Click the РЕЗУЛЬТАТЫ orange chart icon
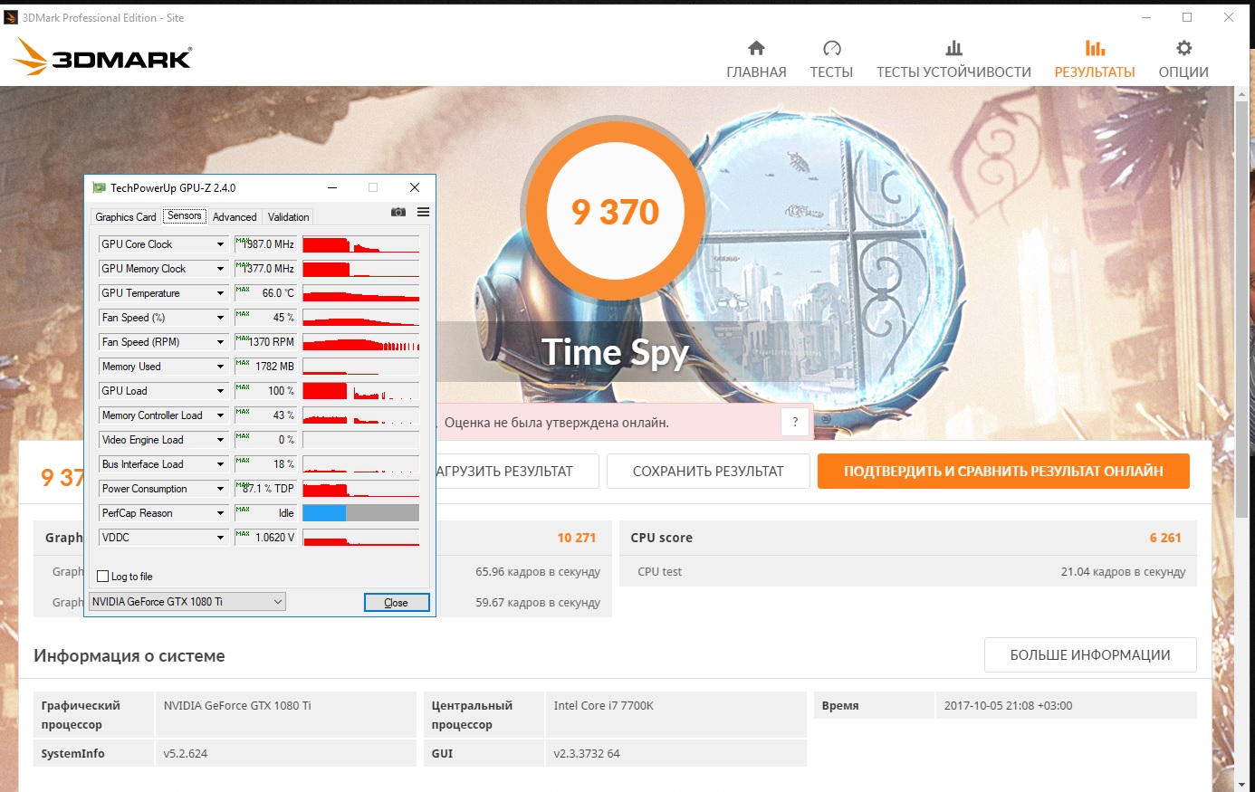The height and width of the screenshot is (792, 1255). (x=1095, y=48)
